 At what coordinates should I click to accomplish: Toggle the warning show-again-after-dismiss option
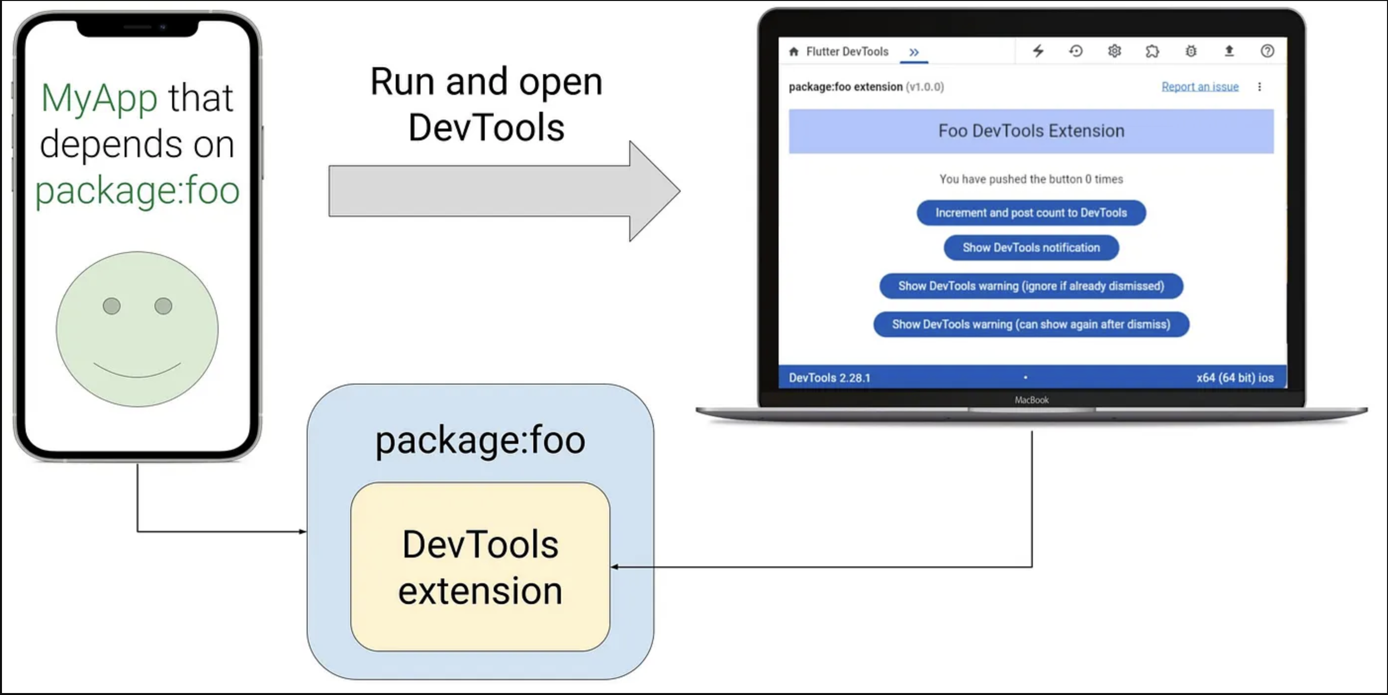(x=1031, y=324)
